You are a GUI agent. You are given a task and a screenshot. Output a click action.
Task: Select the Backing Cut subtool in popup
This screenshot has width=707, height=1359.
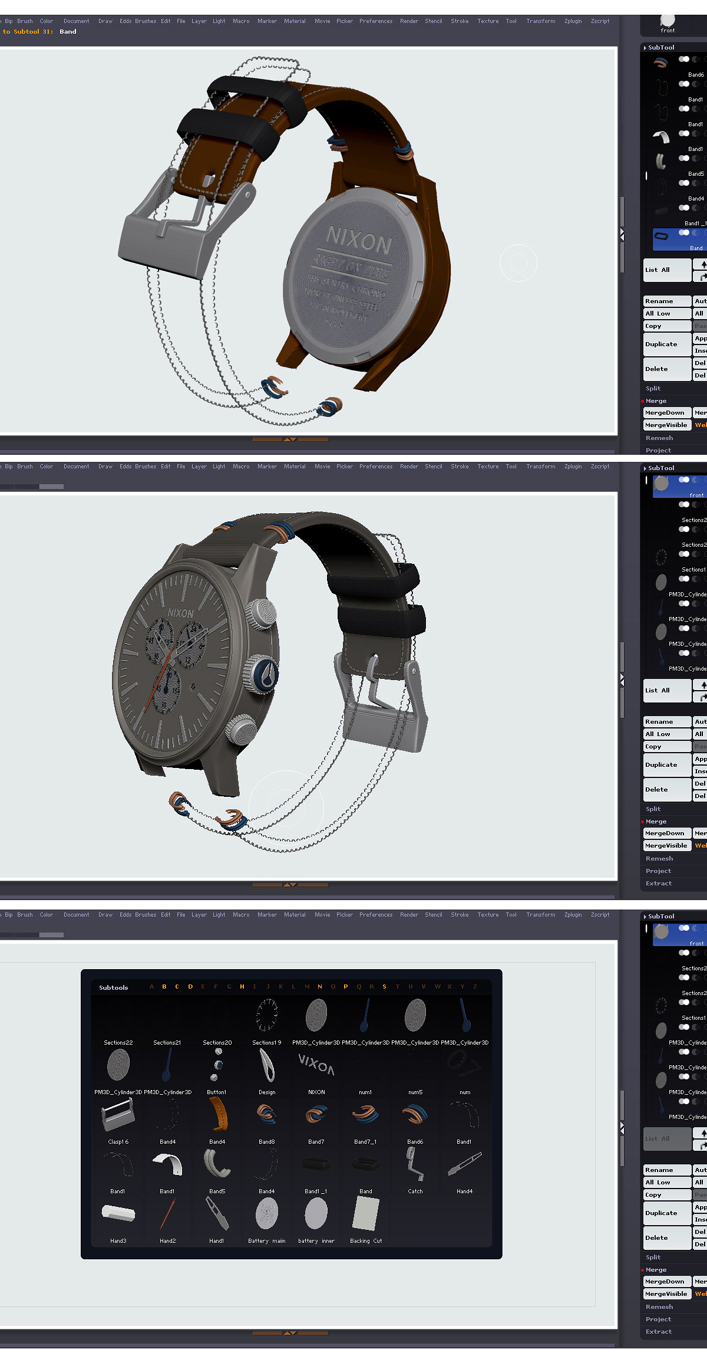click(x=366, y=1219)
